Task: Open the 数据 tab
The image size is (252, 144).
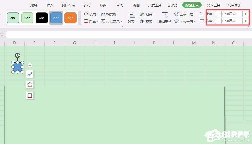Action: click(x=103, y=5)
